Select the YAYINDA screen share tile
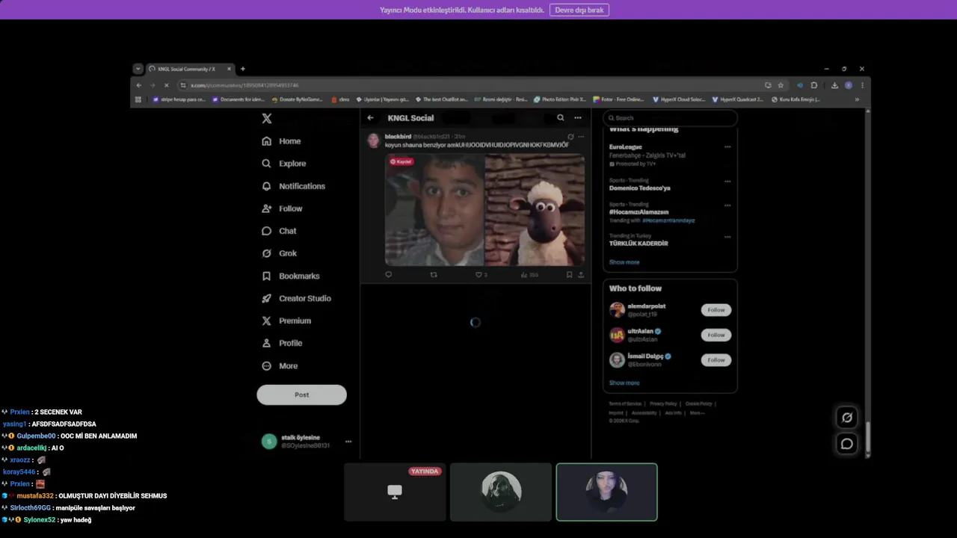 pyautogui.click(x=395, y=492)
